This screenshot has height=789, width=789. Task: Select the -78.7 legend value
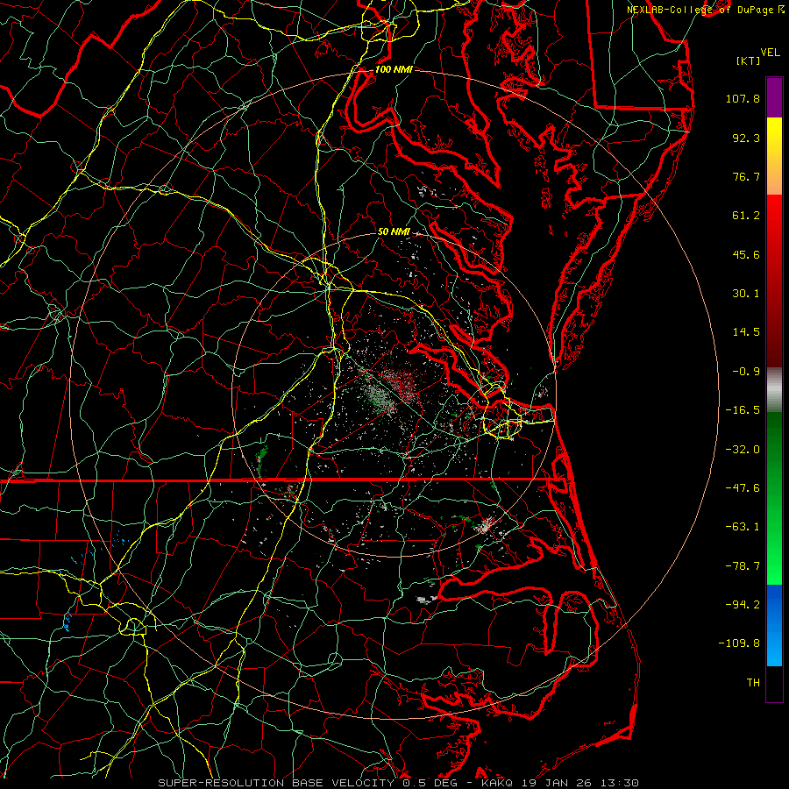click(x=743, y=566)
